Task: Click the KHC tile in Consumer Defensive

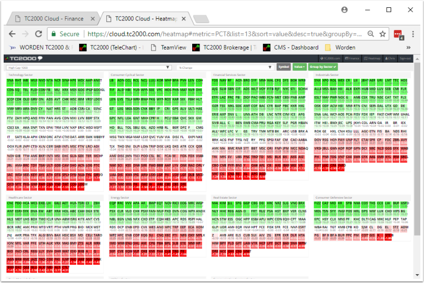Action: [356, 221]
